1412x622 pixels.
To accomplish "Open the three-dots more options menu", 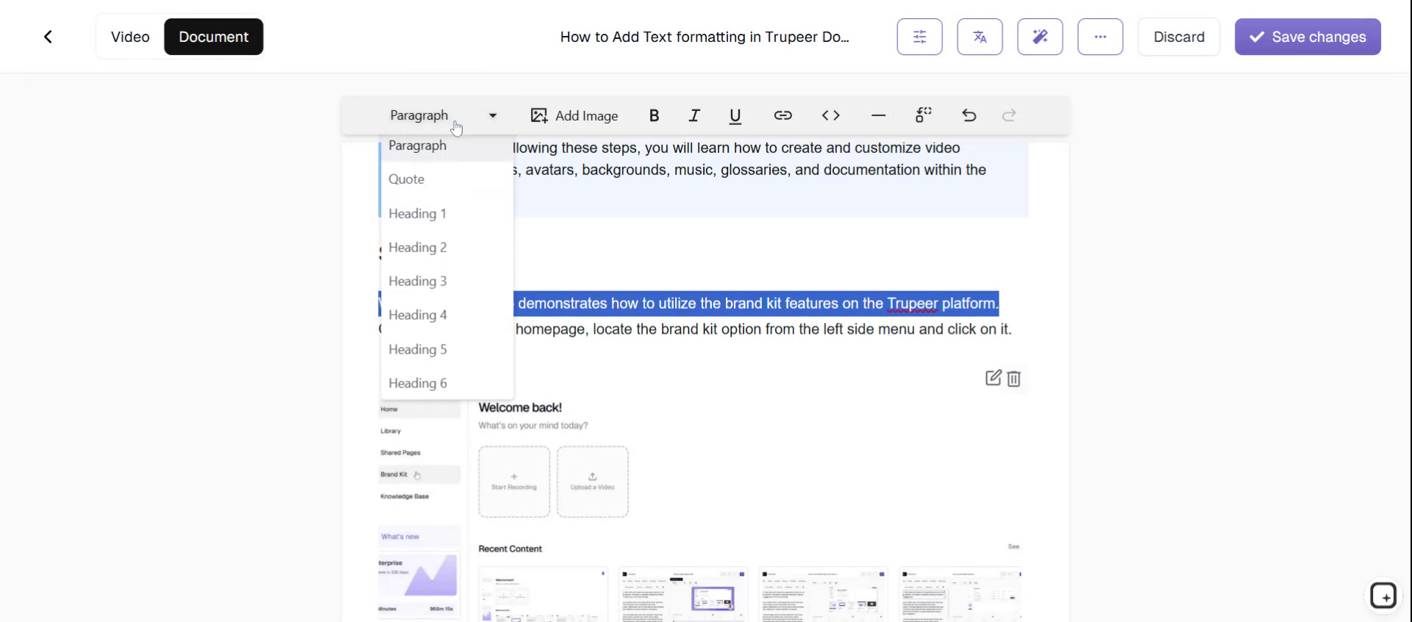I will [1100, 37].
